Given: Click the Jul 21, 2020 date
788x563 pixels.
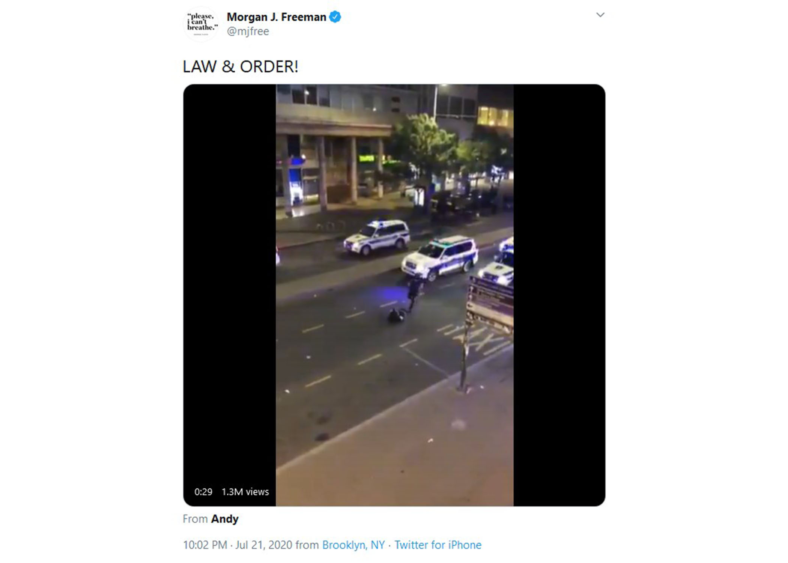Looking at the screenshot, I should pyautogui.click(x=263, y=545).
